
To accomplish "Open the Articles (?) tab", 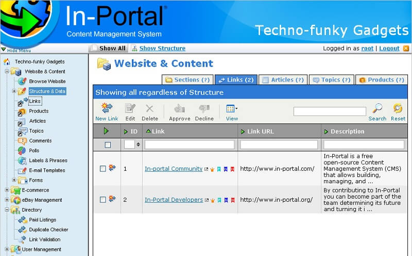I will coord(283,80).
